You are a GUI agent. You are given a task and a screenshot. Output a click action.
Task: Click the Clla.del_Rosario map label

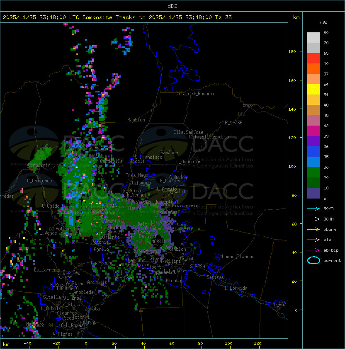pos(195,94)
